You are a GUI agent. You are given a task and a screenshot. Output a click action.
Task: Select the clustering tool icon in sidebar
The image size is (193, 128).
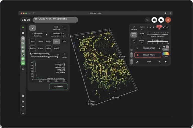(x=23, y=38)
